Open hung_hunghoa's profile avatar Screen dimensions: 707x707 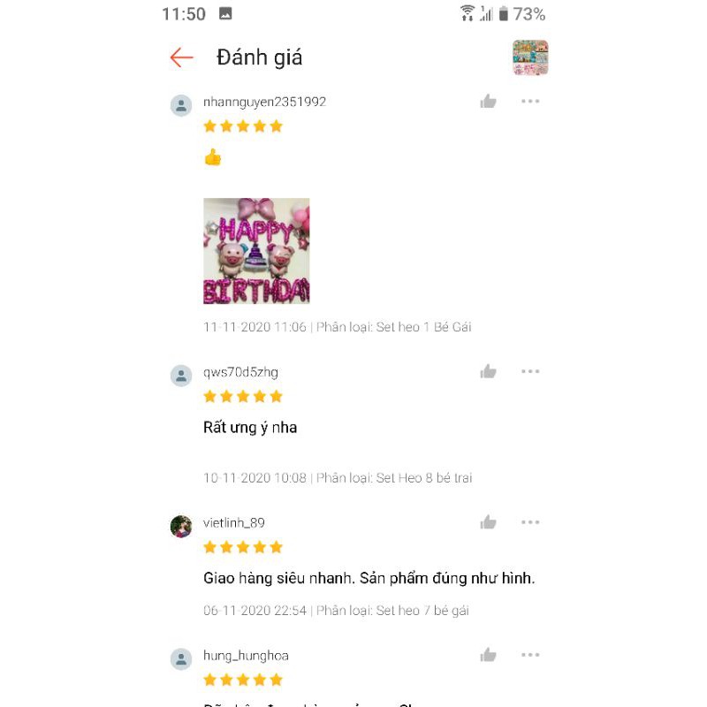coord(181,659)
